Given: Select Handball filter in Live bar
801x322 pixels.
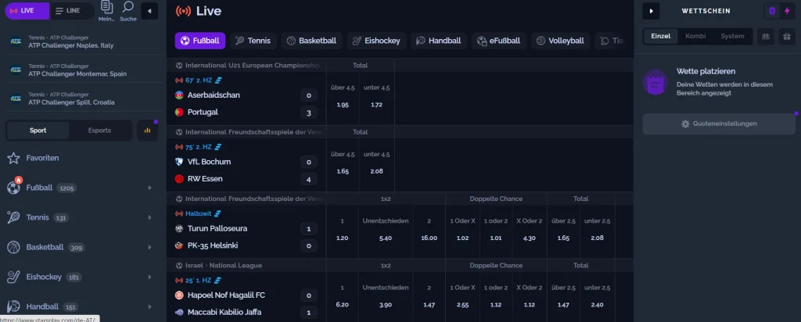Looking at the screenshot, I should (x=439, y=41).
